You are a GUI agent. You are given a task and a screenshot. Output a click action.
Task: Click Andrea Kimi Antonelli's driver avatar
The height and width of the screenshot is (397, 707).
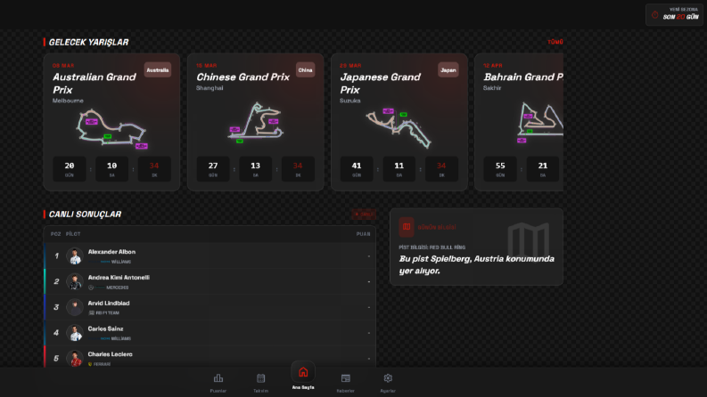74,281
